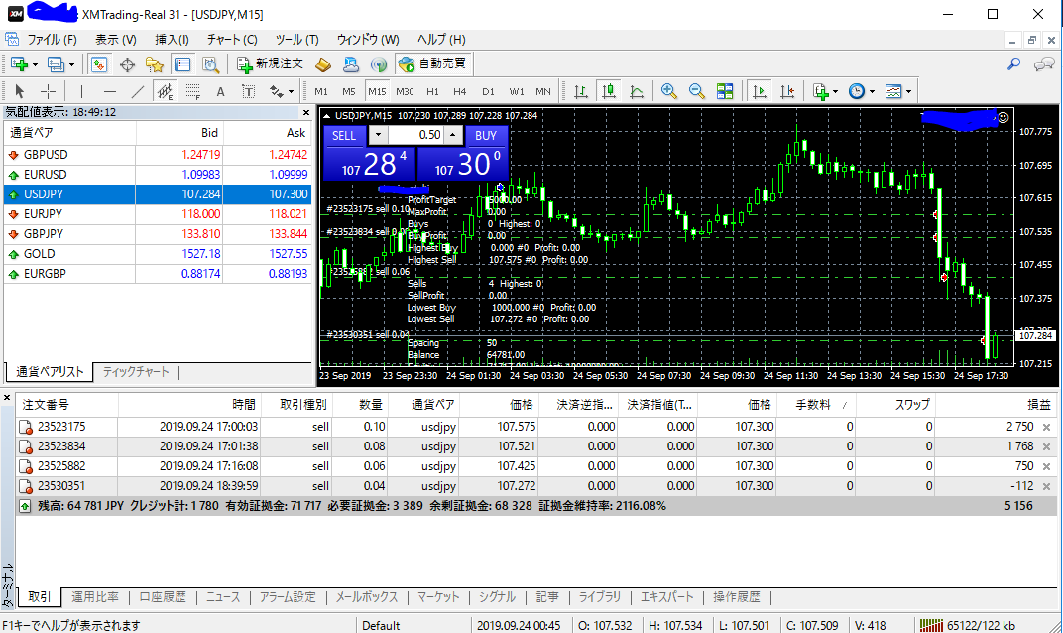Select line chart display icon
Viewport: 1063px width, 633px height.
pyautogui.click(x=637, y=91)
